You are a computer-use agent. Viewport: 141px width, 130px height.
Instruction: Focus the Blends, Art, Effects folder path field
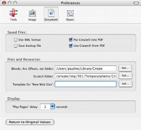point(85,68)
